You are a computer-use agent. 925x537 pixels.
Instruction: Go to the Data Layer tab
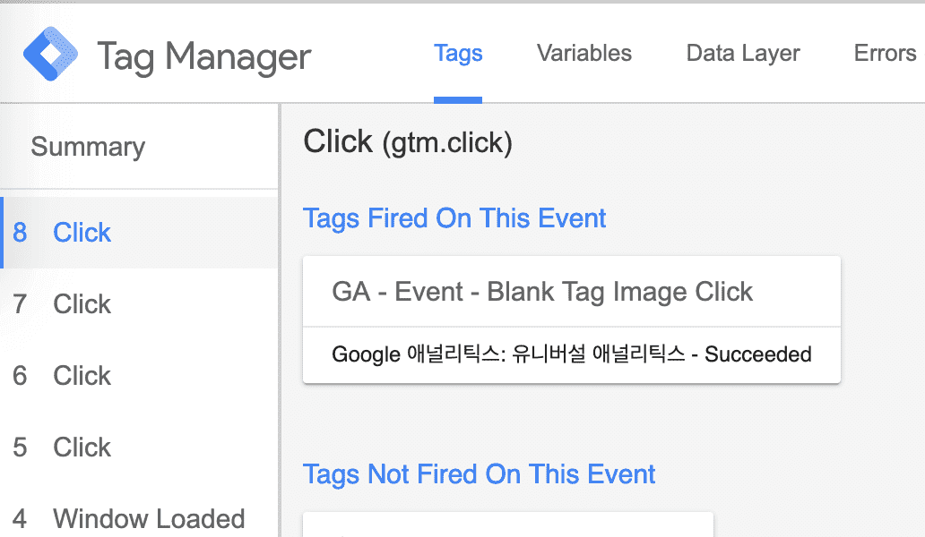743,54
